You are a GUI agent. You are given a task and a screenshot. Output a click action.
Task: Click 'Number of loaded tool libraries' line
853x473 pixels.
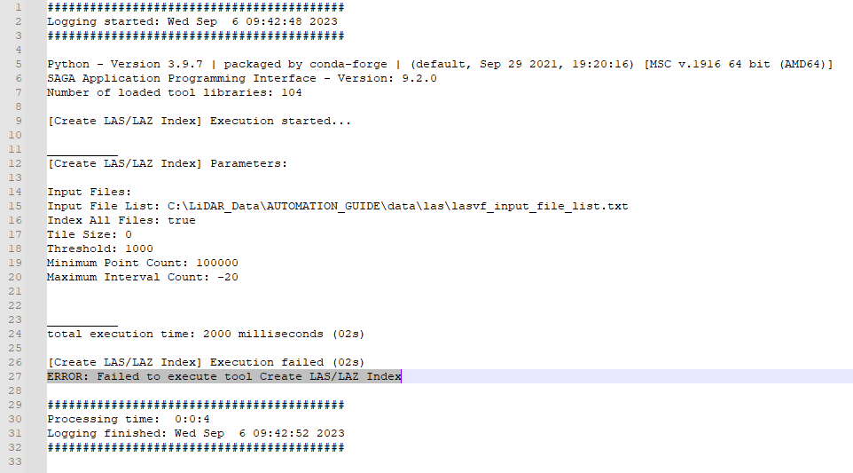pos(174,92)
